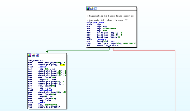Click the "lea eax, [esp+40h]" instruction
The image size is (190, 111).
coord(42,94)
